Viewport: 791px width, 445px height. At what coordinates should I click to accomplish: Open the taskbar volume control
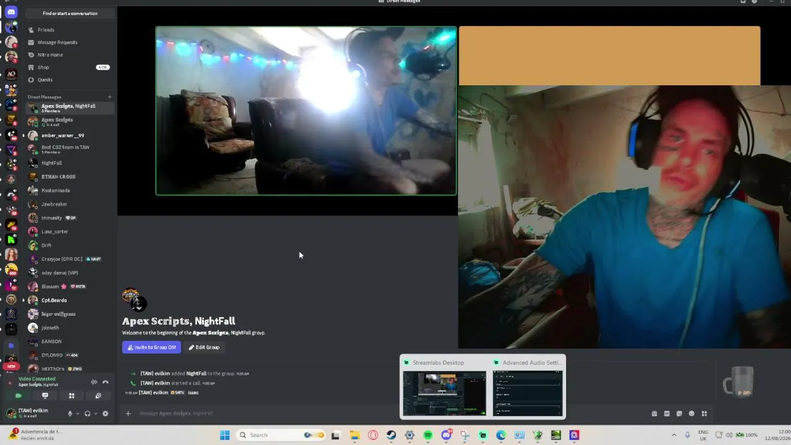coord(729,435)
